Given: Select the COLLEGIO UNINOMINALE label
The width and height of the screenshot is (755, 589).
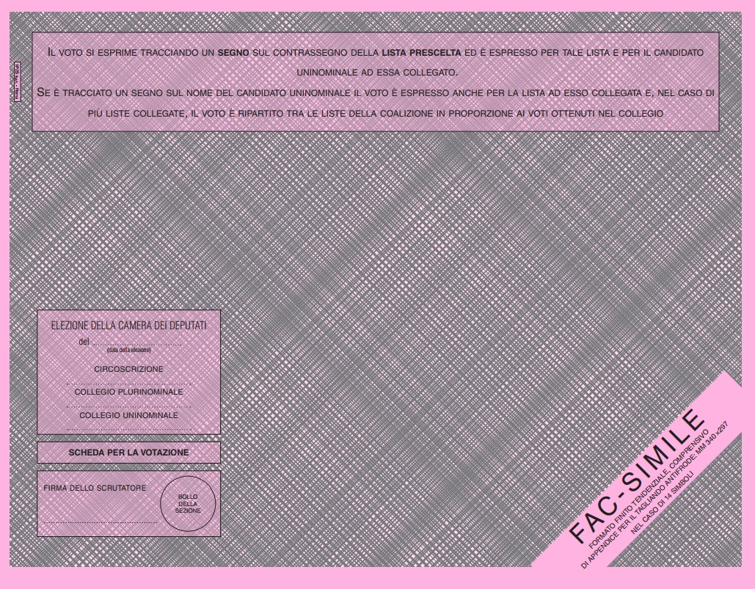Looking at the screenshot, I should [128, 415].
